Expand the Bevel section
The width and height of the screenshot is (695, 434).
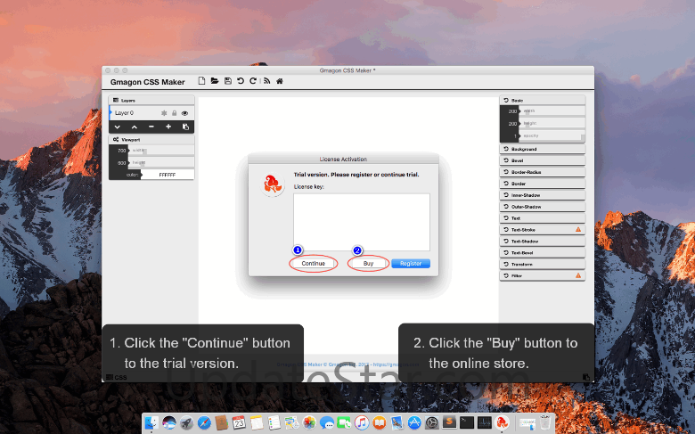pos(542,160)
